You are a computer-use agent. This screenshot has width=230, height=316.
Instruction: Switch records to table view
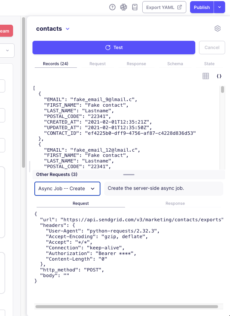point(206,76)
